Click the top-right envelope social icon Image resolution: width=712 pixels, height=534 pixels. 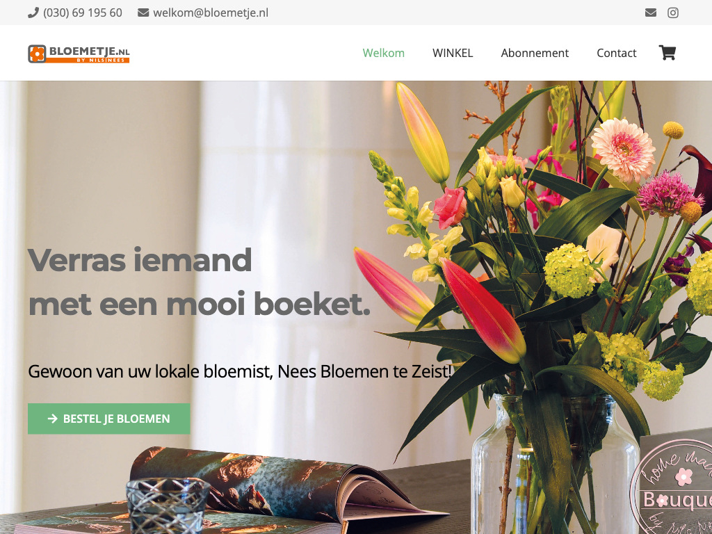point(651,13)
